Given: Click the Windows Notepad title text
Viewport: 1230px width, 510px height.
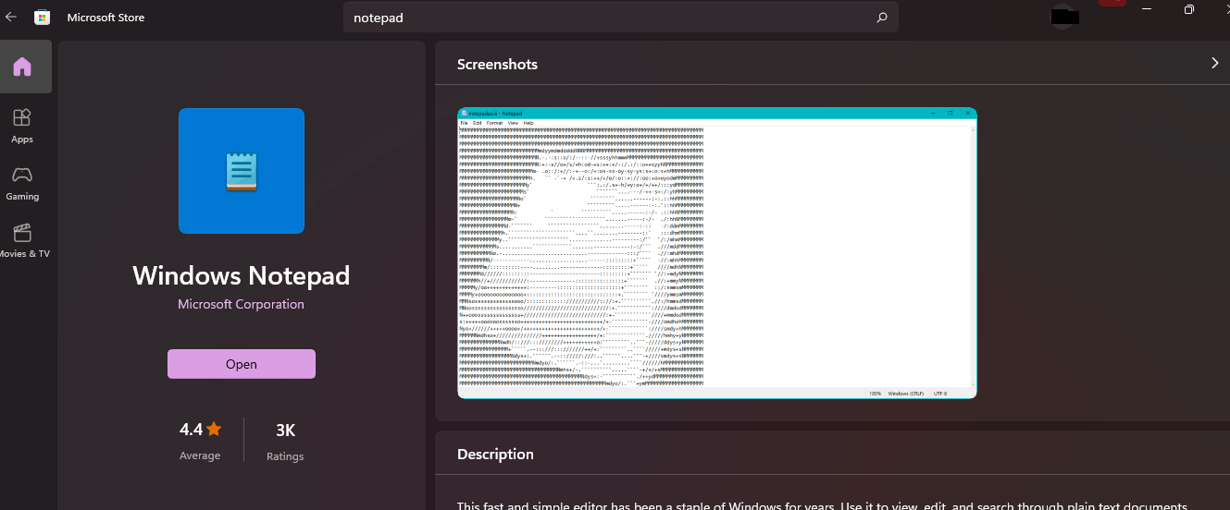Looking at the screenshot, I should [242, 275].
